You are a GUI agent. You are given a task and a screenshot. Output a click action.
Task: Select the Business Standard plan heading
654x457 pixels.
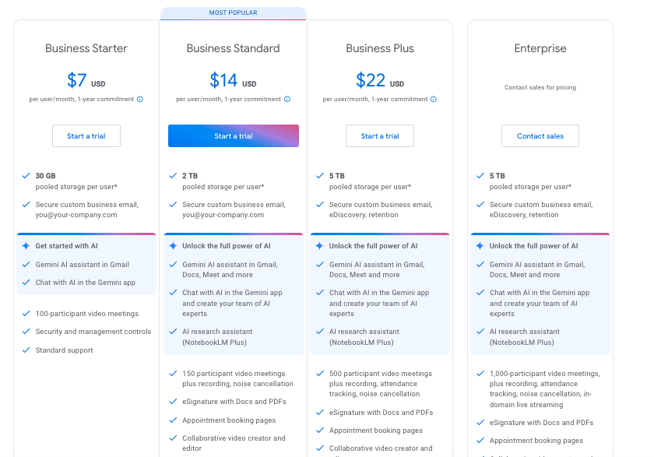click(234, 48)
